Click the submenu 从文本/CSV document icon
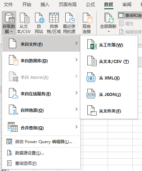Viewport: 142px width, 171px height. click(92, 61)
